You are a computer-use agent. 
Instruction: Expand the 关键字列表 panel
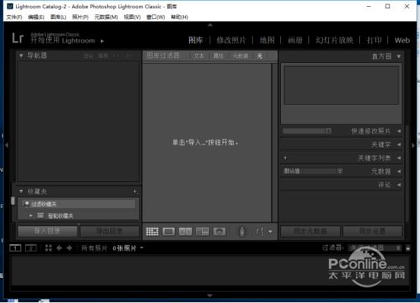[399, 158]
